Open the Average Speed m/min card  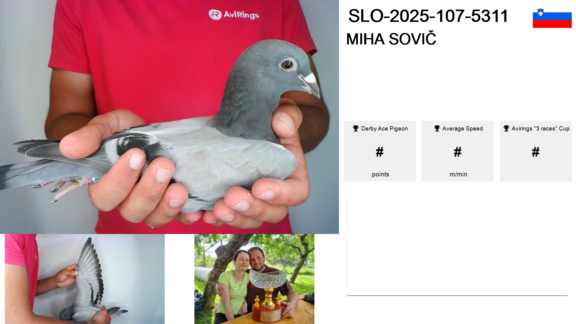tap(458, 151)
